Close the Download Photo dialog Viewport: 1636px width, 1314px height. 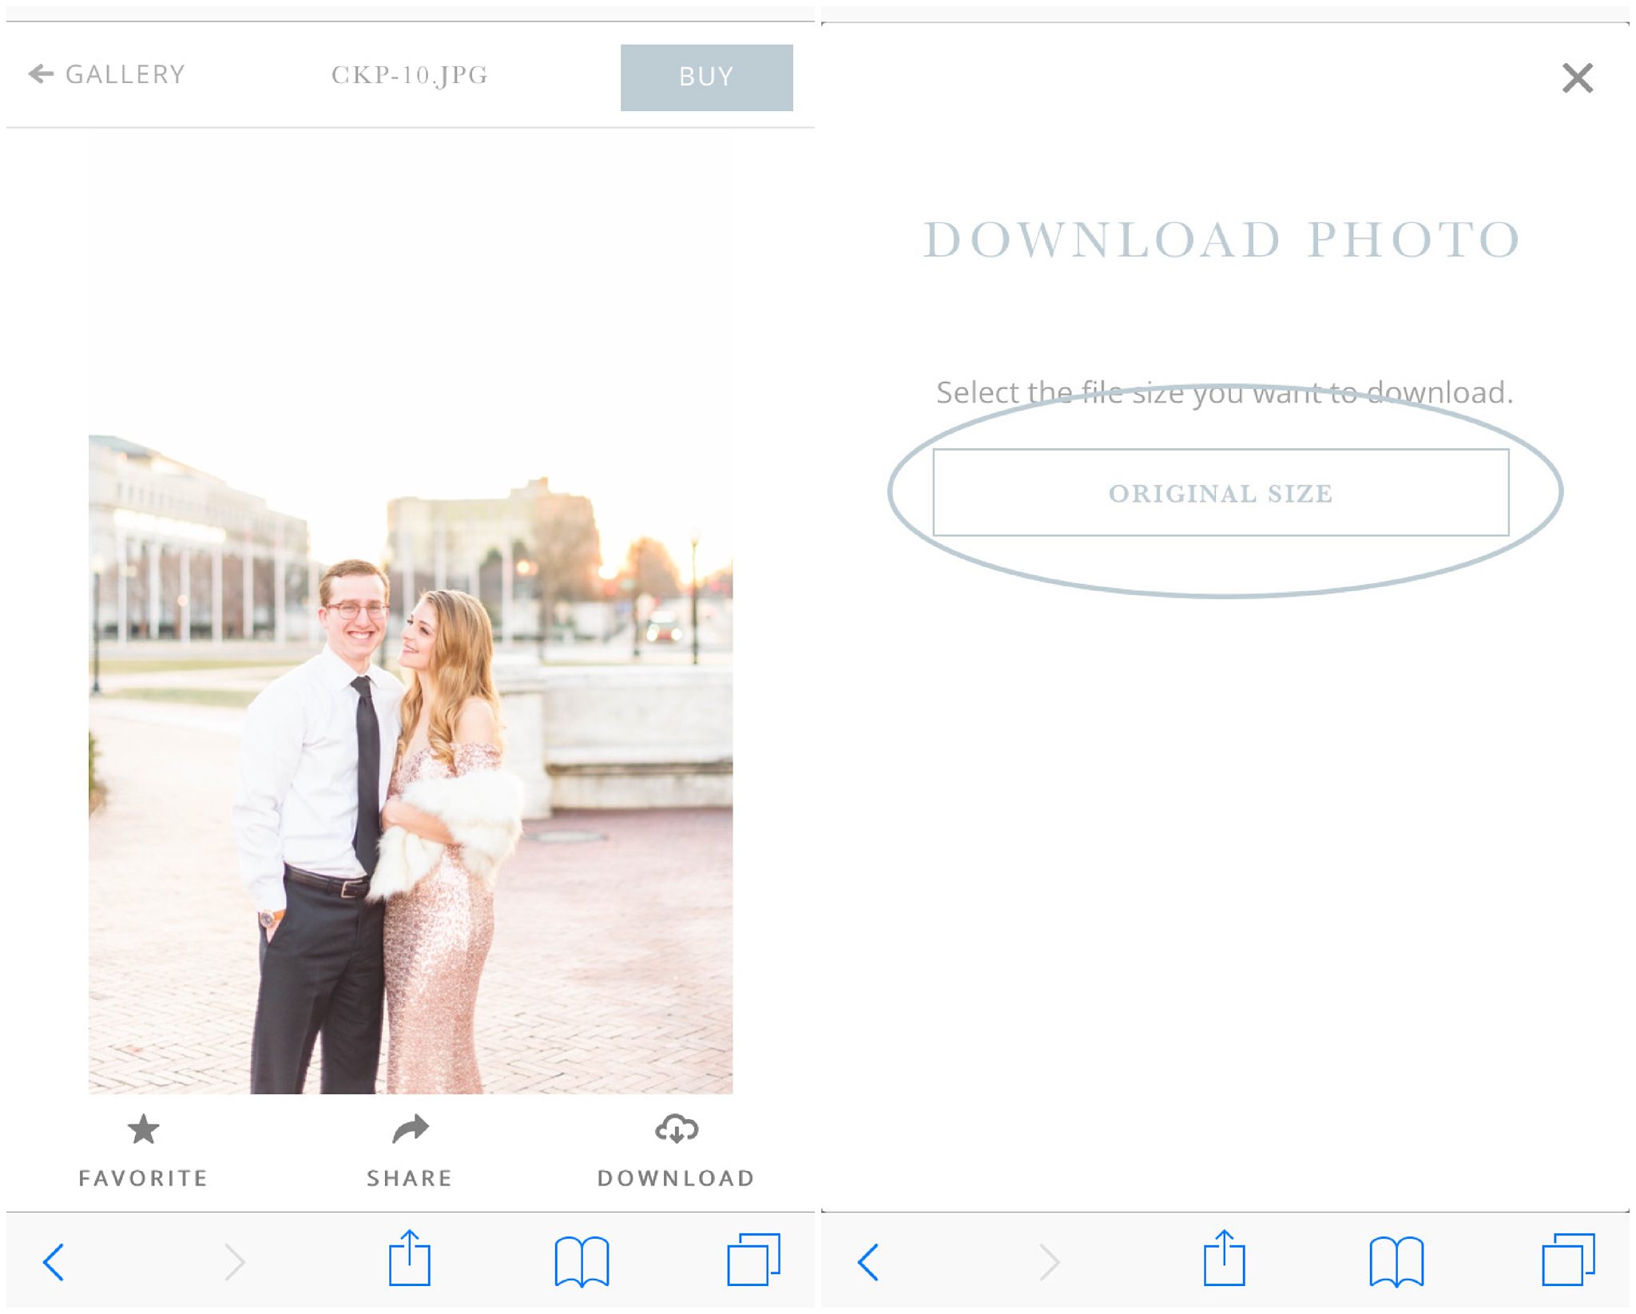tap(1577, 78)
